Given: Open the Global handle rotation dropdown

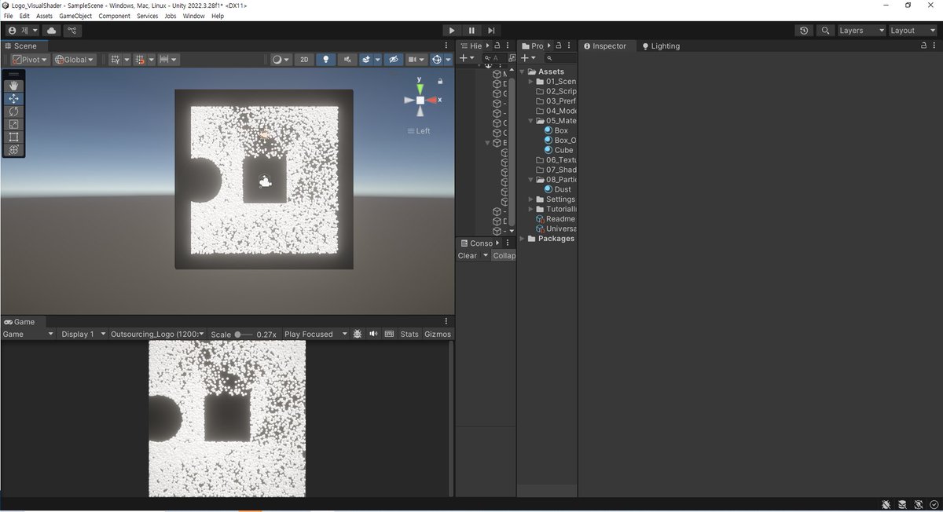Looking at the screenshot, I should 74,60.
